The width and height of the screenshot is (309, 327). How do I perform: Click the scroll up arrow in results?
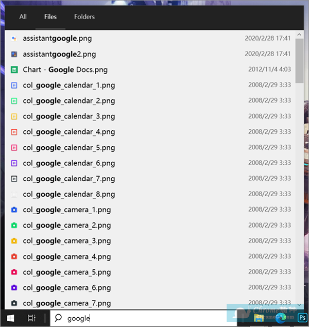[x=300, y=34]
